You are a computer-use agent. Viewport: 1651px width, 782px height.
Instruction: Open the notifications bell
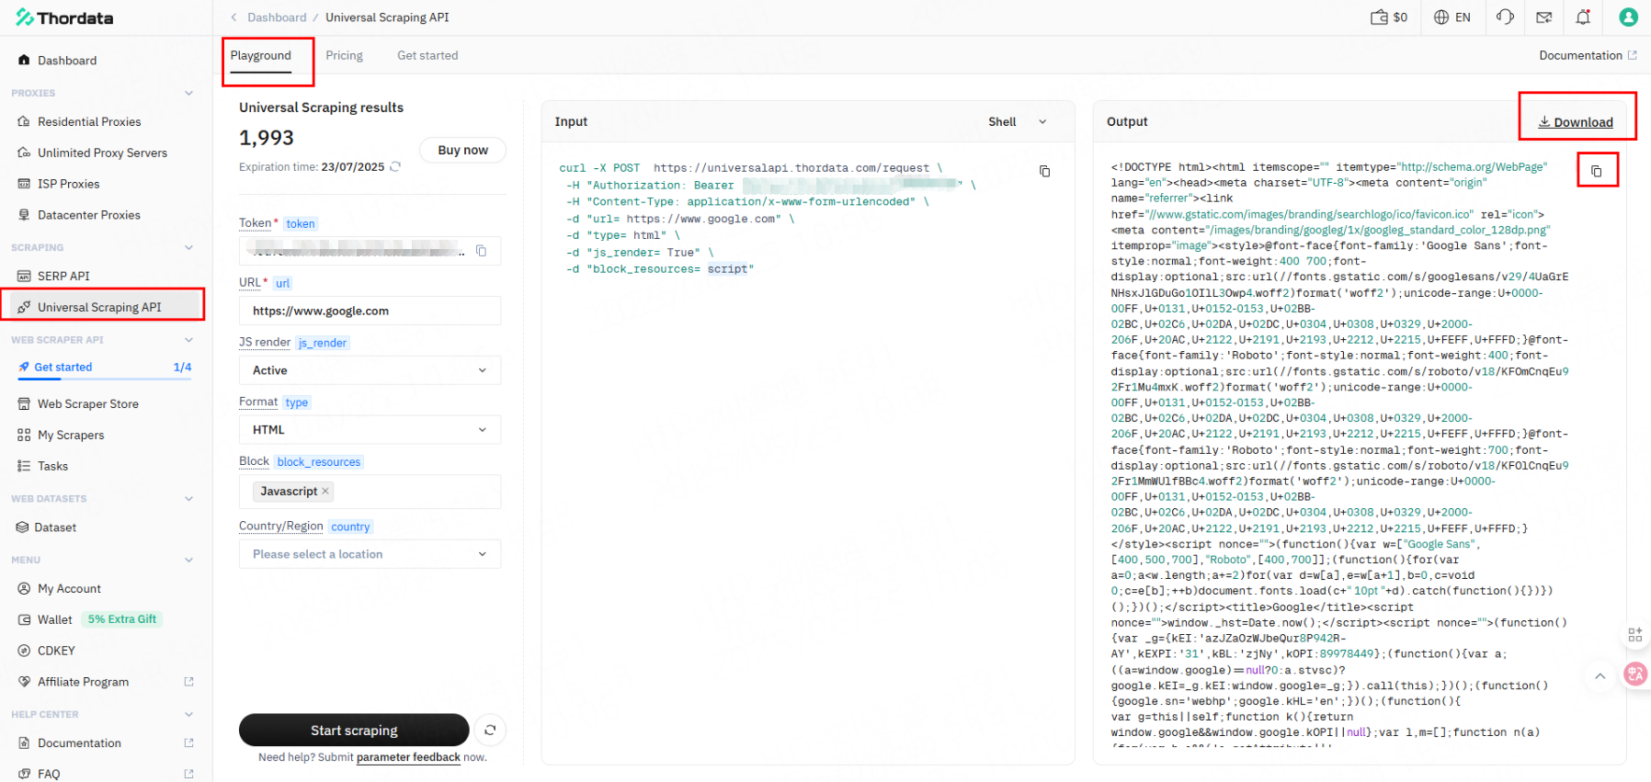pos(1583,17)
